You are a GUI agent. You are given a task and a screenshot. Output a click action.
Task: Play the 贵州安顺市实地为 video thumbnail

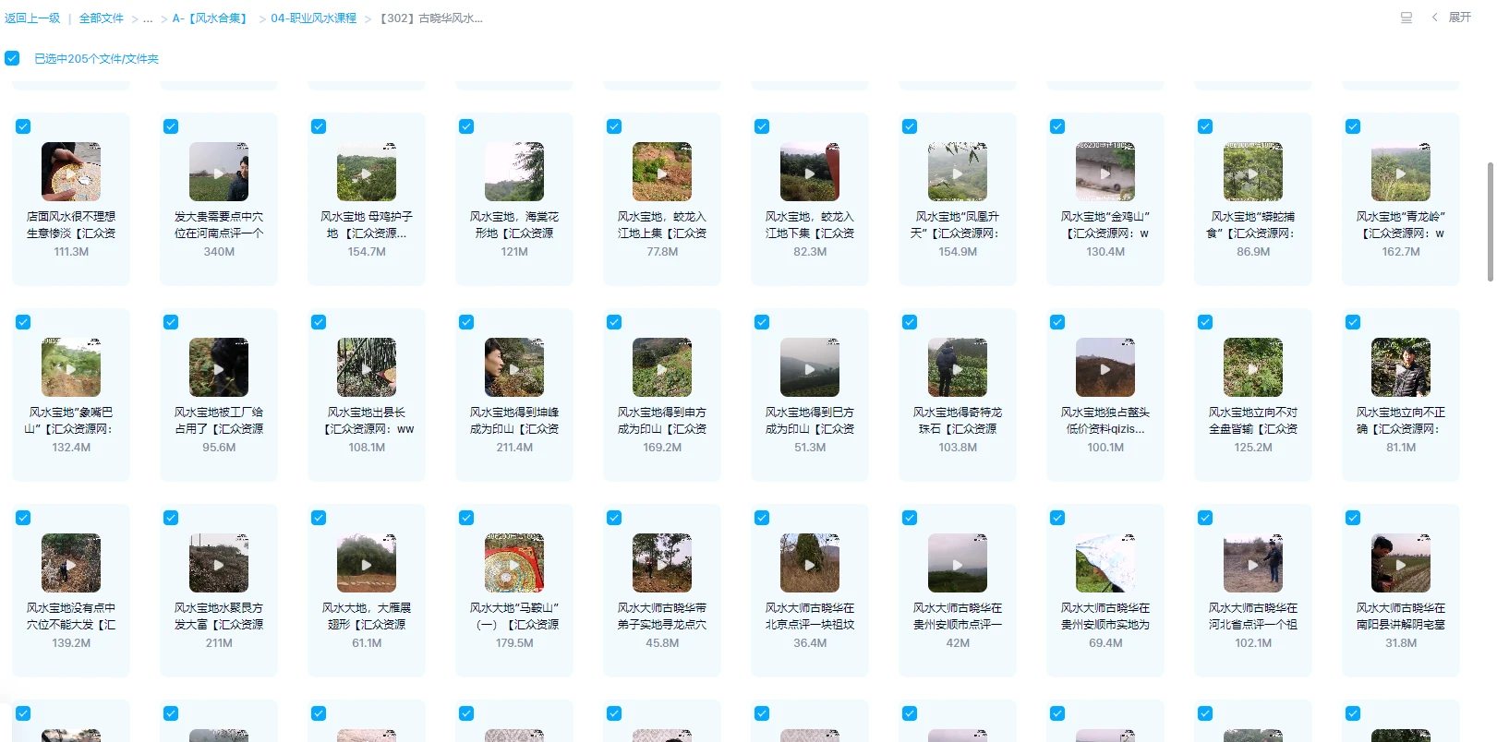pyautogui.click(x=1105, y=563)
